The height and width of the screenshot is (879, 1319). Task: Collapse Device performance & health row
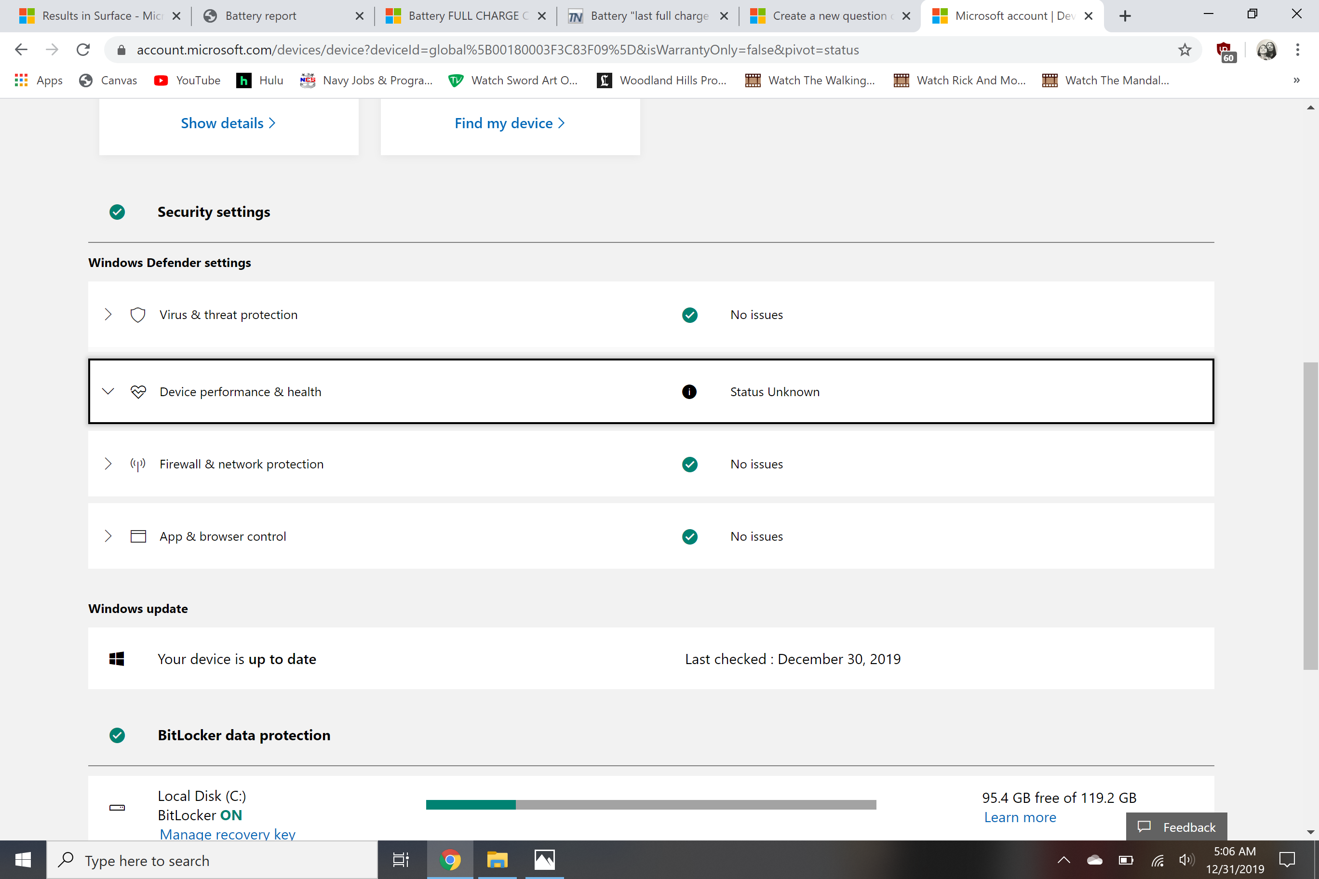[108, 392]
